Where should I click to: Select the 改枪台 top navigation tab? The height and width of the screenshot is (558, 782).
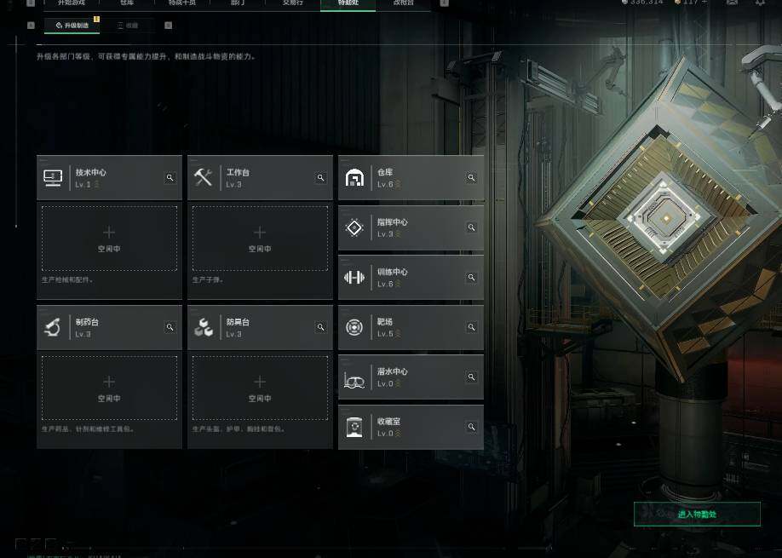point(404,4)
